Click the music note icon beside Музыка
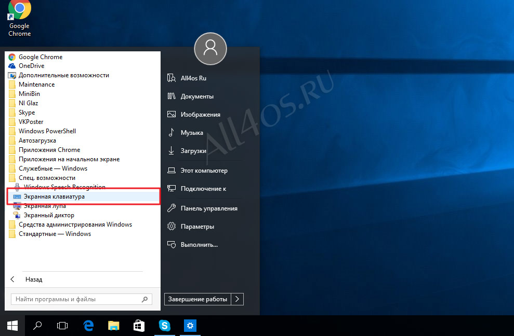The image size is (514, 336). coord(171,132)
